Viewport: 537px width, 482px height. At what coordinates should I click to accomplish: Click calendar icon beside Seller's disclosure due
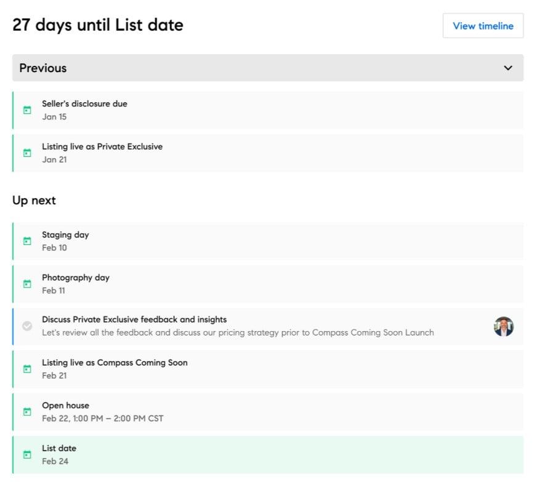(27, 110)
